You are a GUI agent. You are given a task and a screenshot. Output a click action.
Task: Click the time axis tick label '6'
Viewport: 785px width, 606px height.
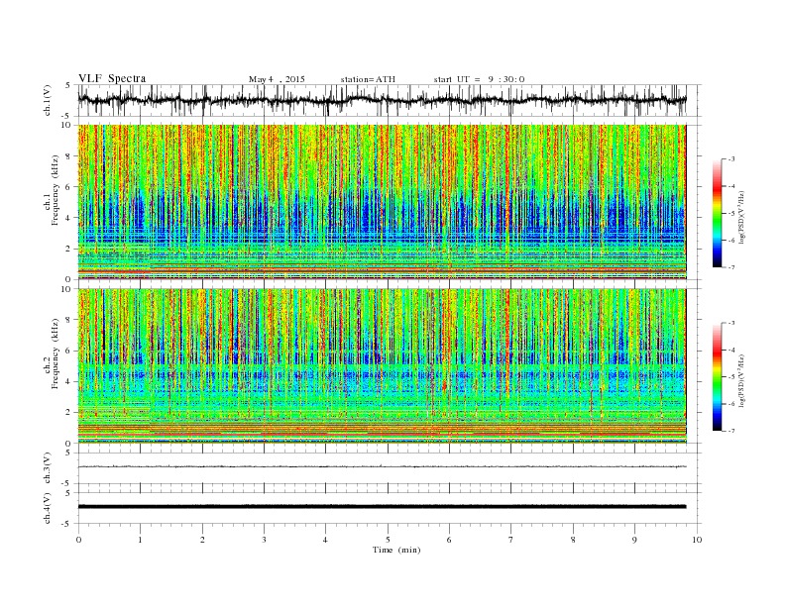[x=449, y=540]
